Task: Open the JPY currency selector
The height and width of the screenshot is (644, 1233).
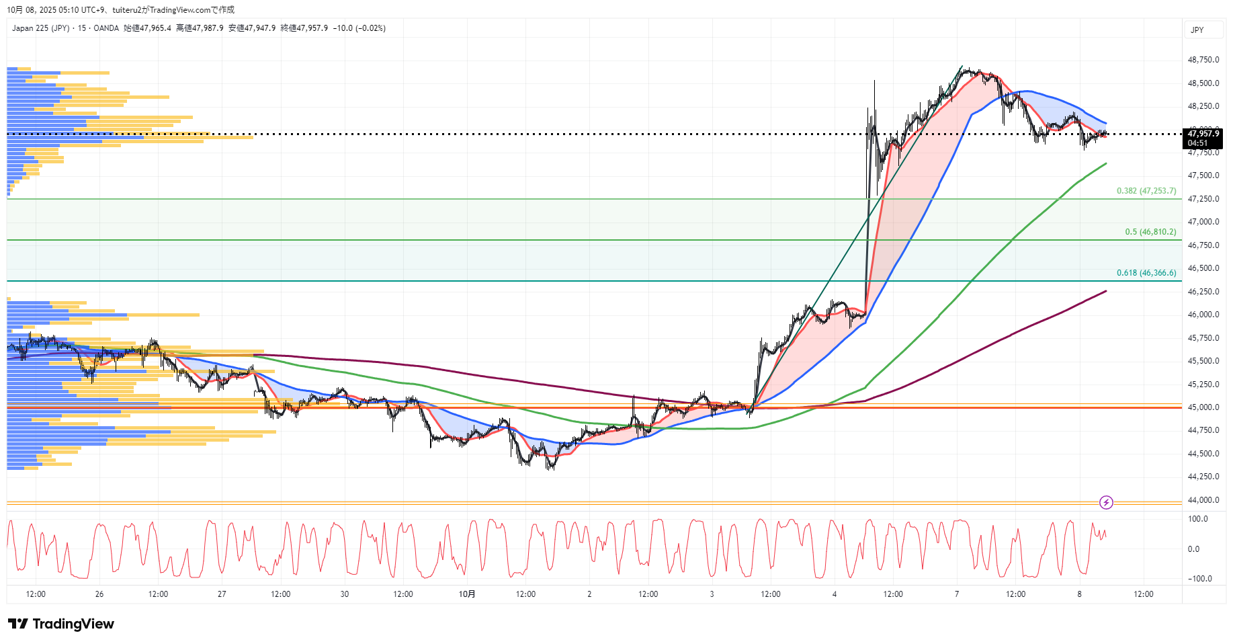Action: pyautogui.click(x=1197, y=30)
